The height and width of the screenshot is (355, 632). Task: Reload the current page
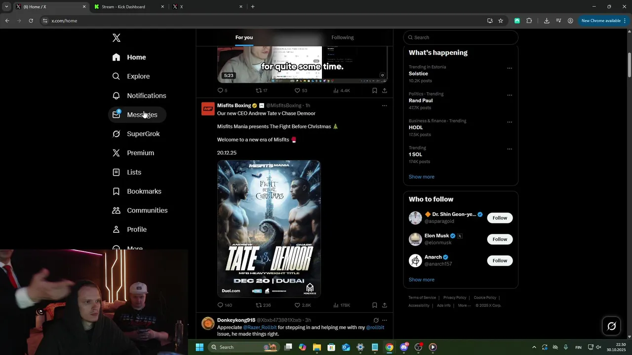coord(31,21)
